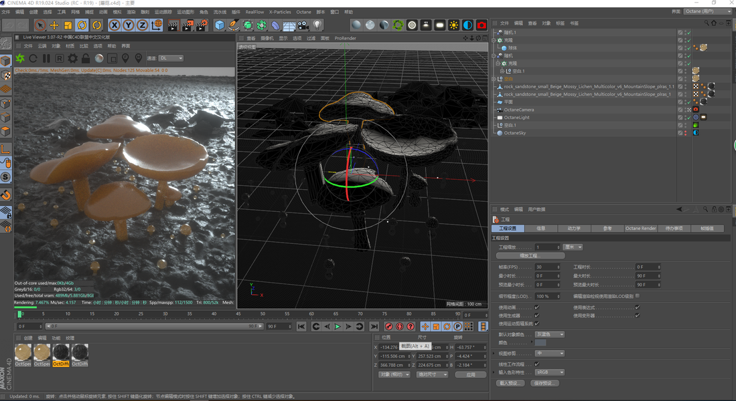The width and height of the screenshot is (736, 401).
Task: Switch to the 动力学 attribute tab
Action: 573,228
